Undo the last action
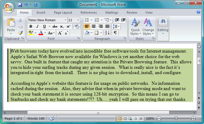Screen dimensions: 204x124 tap(26, 5)
